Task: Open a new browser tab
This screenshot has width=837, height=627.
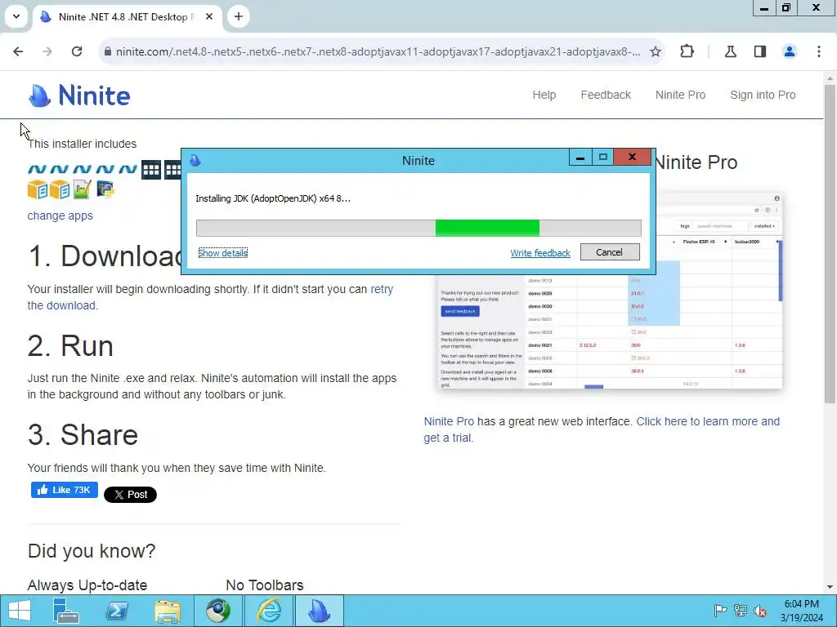Action: (239, 16)
